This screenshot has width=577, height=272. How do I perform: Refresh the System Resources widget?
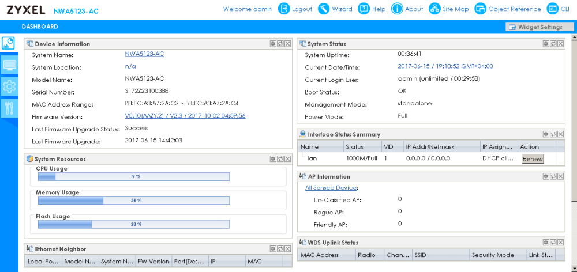point(280,159)
